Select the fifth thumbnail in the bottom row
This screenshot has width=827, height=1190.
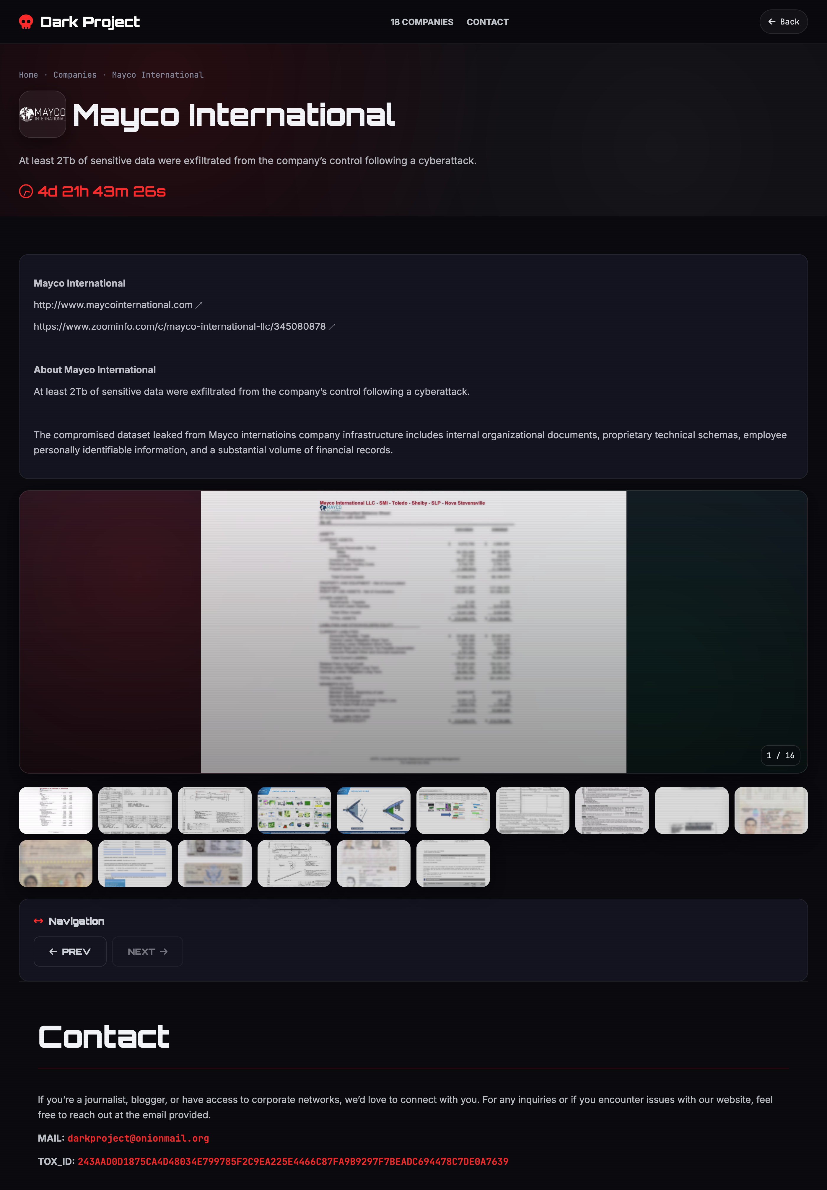coord(374,864)
